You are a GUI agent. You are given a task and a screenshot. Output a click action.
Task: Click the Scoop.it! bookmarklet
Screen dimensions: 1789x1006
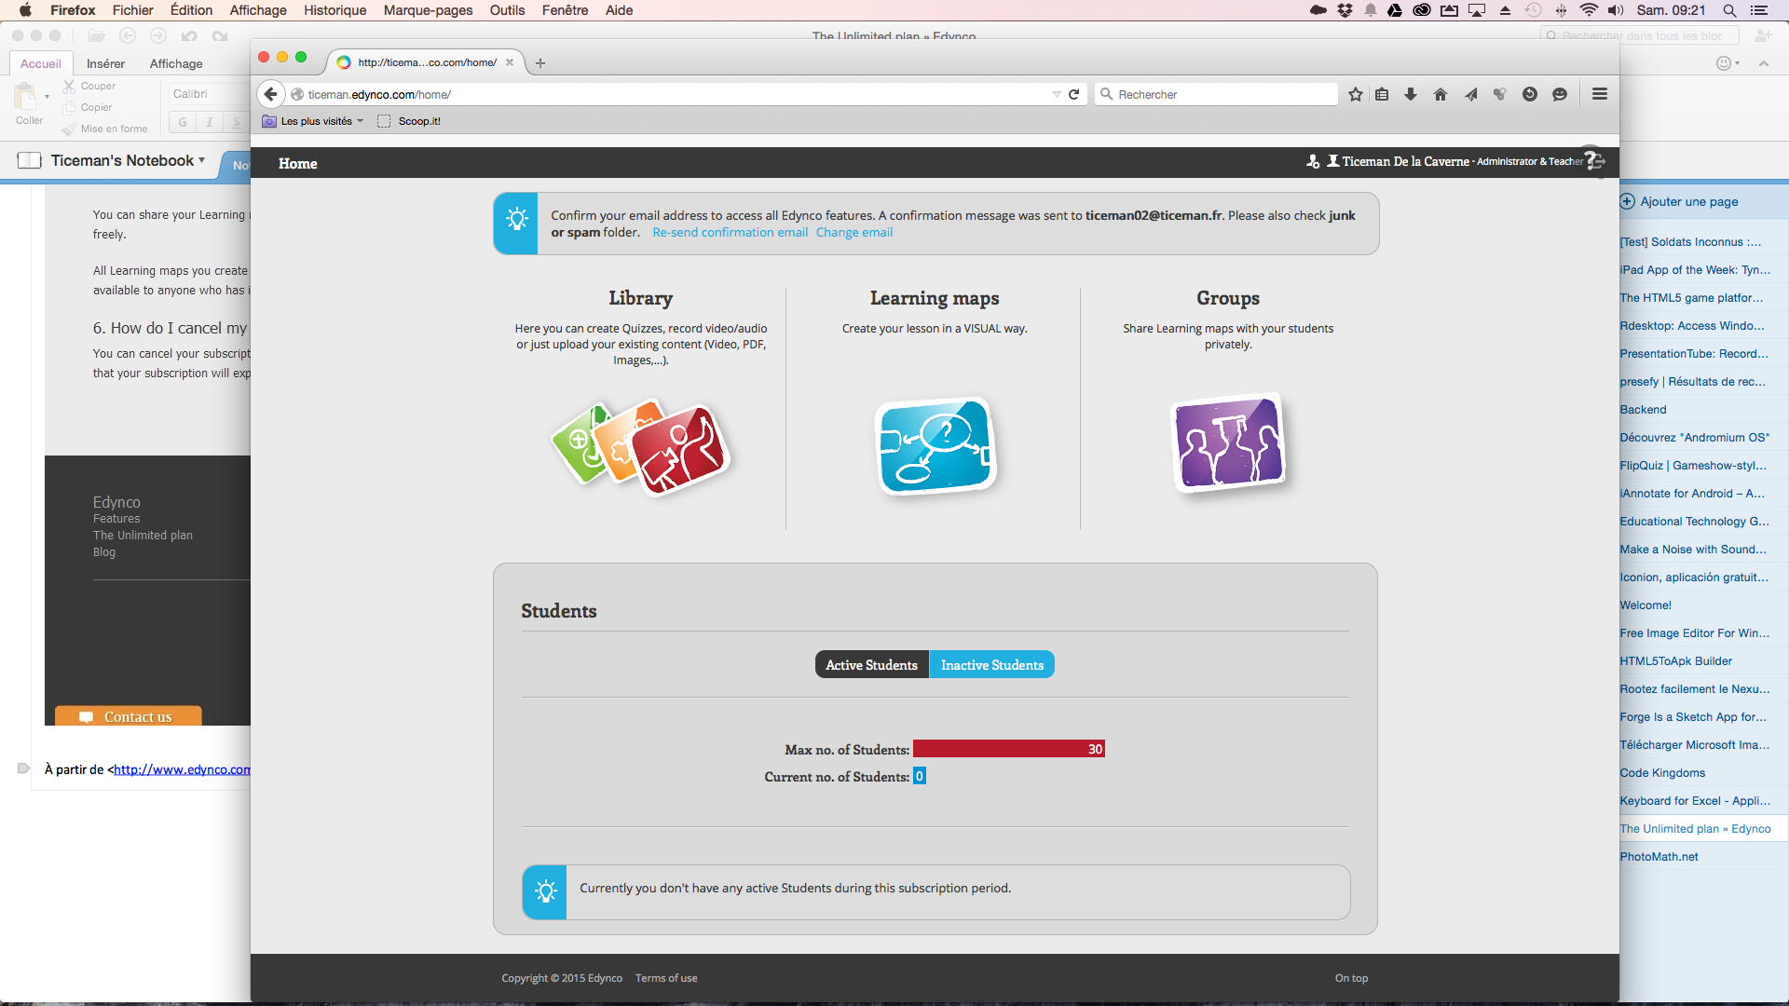coord(409,121)
